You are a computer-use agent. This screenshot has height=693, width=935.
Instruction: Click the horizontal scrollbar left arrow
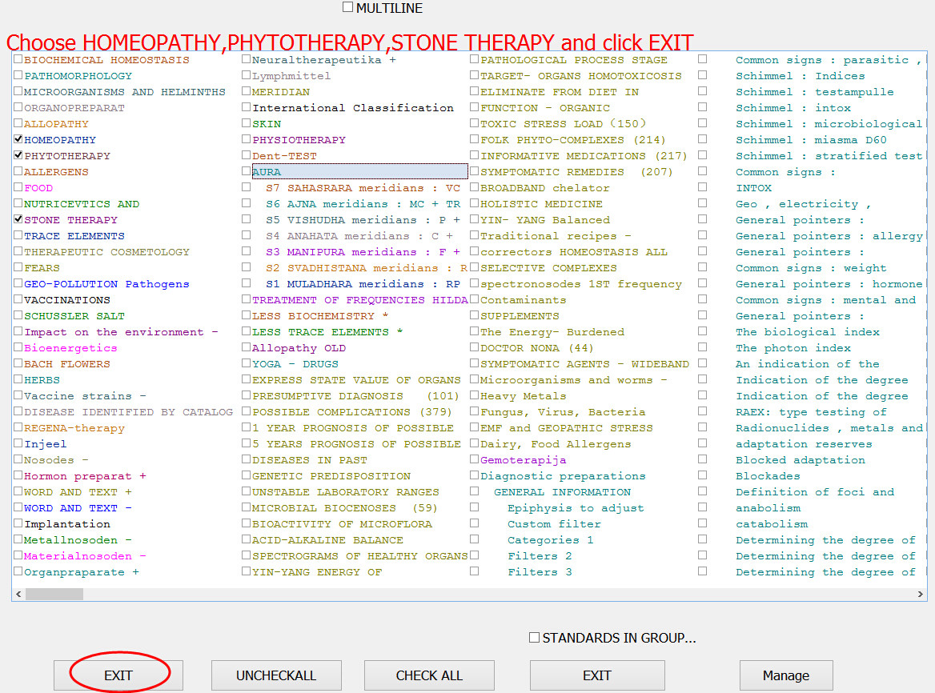pyautogui.click(x=18, y=595)
